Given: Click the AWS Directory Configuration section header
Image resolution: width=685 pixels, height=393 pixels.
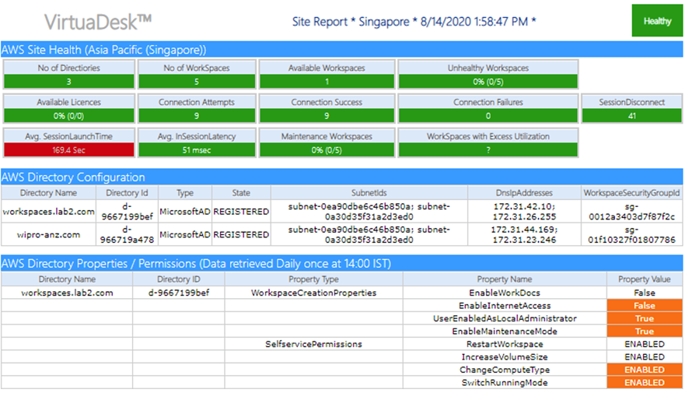Looking at the screenshot, I should (341, 177).
